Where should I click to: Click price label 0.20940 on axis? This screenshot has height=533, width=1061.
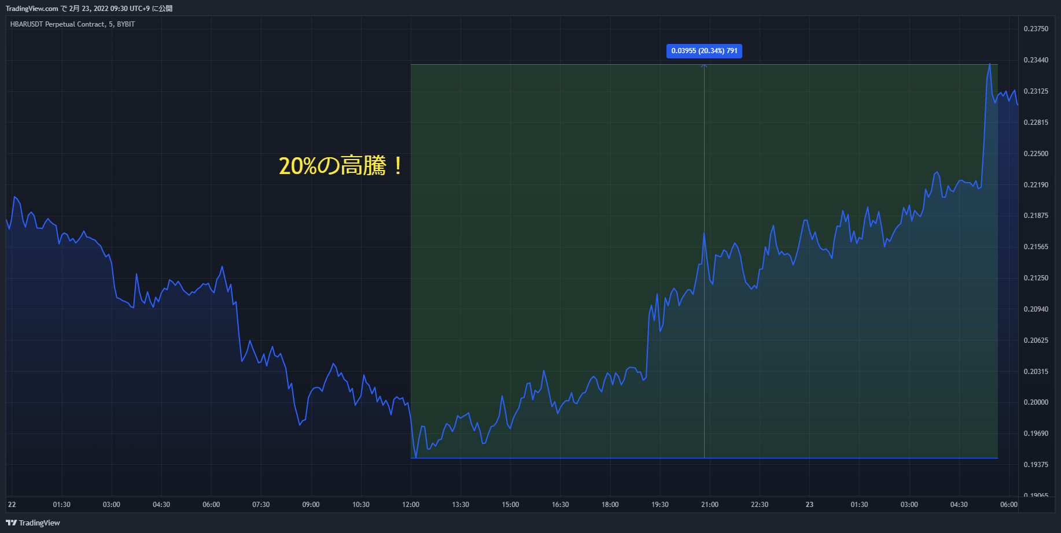pyautogui.click(x=1036, y=309)
